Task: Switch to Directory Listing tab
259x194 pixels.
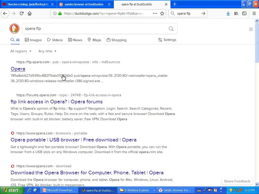Action: click(x=28, y=4)
